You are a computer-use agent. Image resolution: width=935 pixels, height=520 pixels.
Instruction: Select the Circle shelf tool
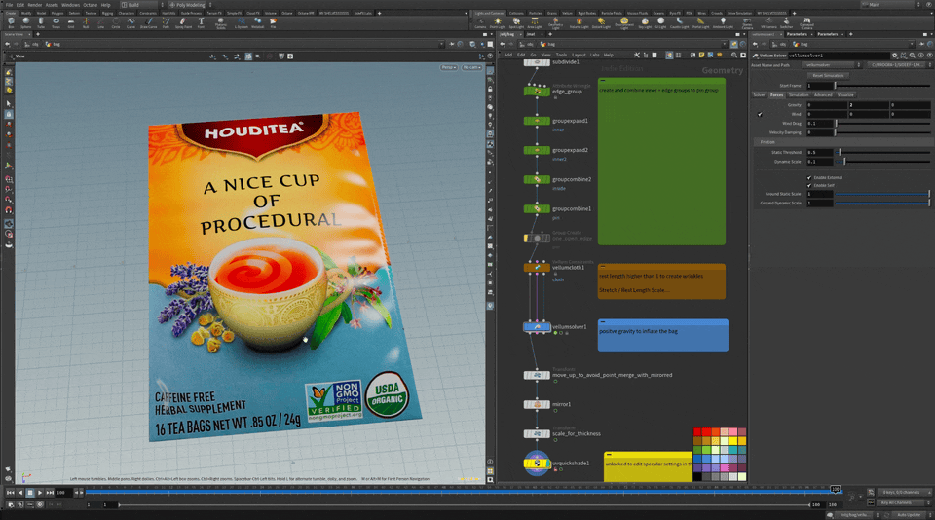click(116, 22)
